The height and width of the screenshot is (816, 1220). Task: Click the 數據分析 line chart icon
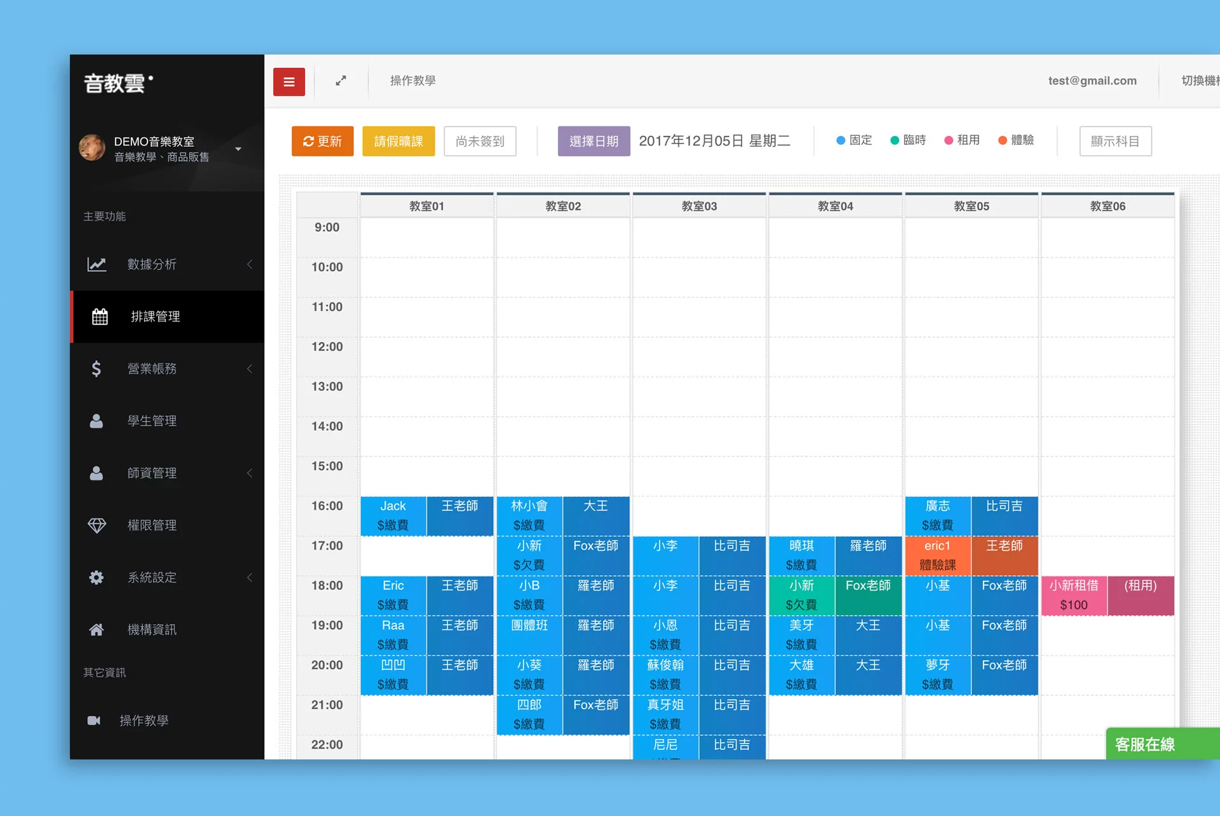pos(97,264)
